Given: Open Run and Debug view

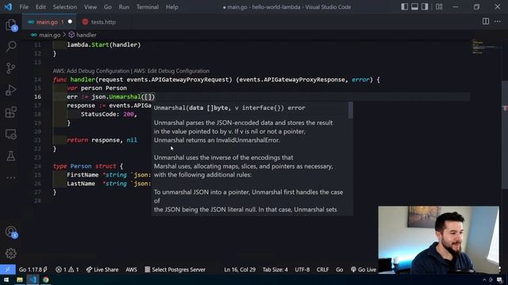Looking at the screenshot, I should [x=11, y=90].
